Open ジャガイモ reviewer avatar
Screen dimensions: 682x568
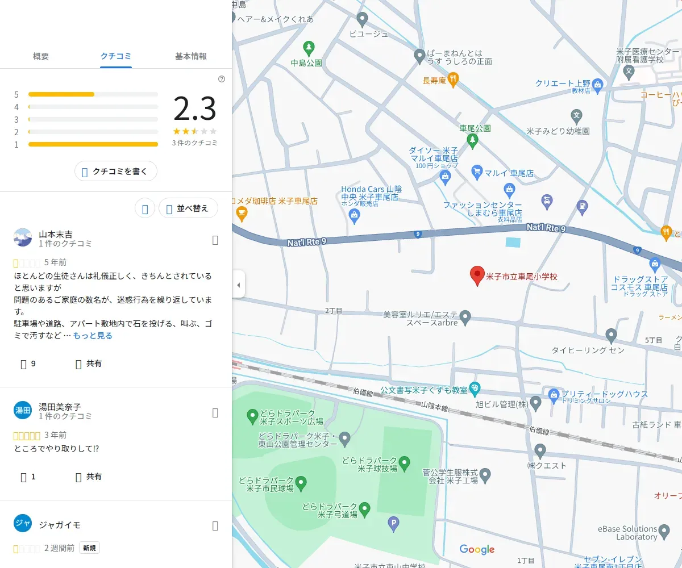[x=23, y=523]
